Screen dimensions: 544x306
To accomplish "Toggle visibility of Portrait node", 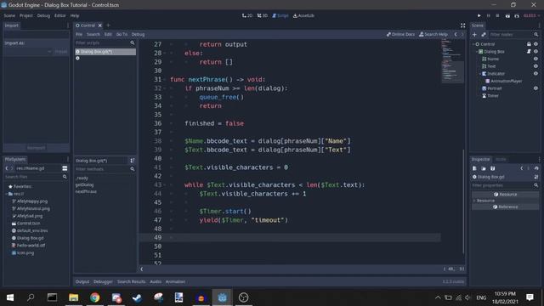I will (535, 88).
